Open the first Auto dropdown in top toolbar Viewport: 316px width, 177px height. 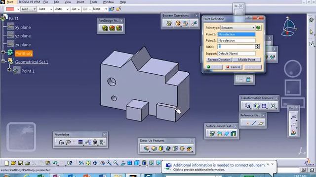pyautogui.click(x=35, y=9)
